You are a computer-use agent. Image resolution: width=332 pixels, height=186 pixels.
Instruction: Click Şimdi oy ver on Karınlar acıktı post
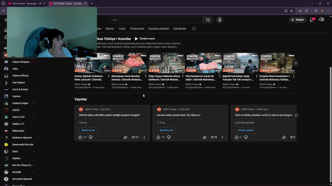pyautogui.click(x=166, y=130)
